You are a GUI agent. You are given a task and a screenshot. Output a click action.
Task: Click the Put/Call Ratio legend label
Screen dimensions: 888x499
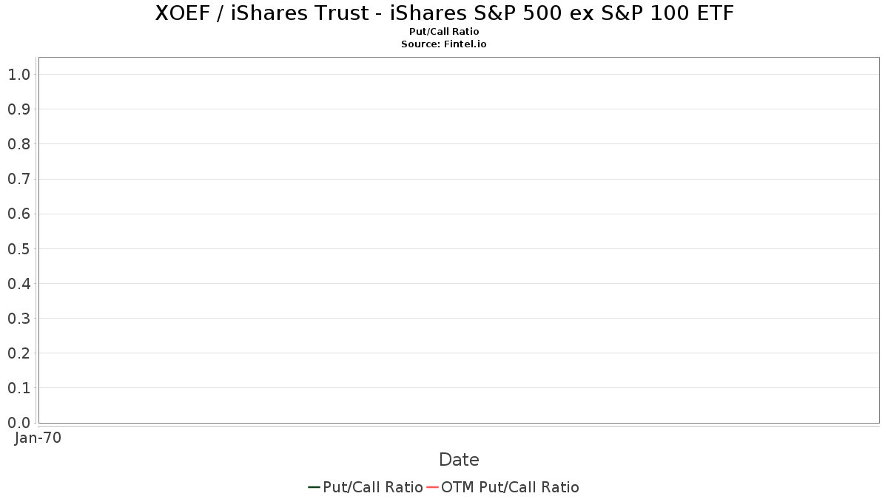(x=373, y=487)
